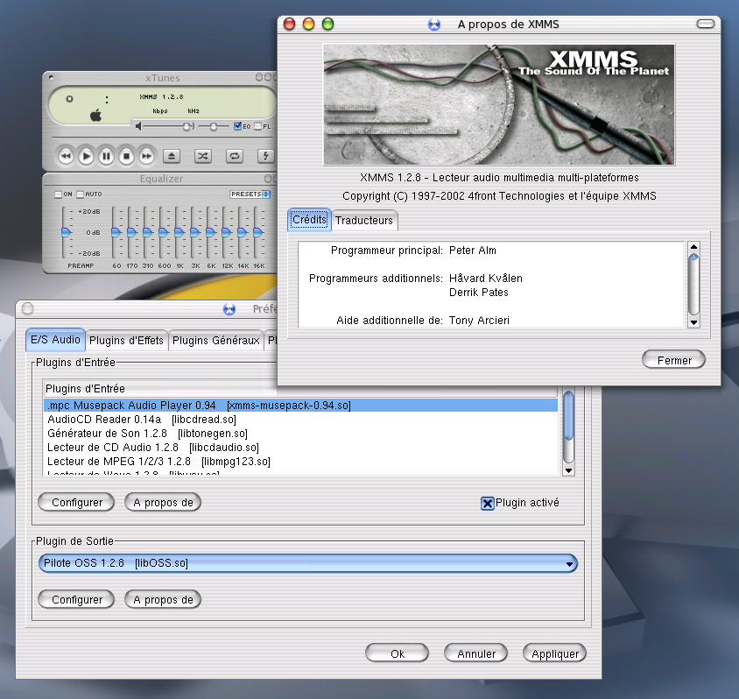Screen dimensions: 739x699
Task: Click scroll down arrow in credits list
Action: (693, 323)
